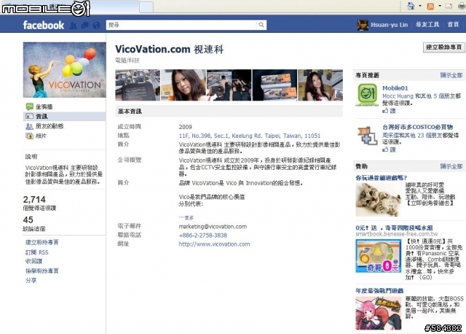Click the search input field
The height and width of the screenshot is (334, 466).
click(181, 25)
